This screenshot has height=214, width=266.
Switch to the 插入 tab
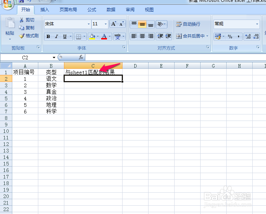[45, 10]
